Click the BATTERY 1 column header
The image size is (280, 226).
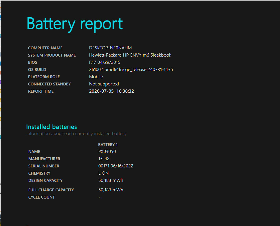pyautogui.click(x=108, y=145)
